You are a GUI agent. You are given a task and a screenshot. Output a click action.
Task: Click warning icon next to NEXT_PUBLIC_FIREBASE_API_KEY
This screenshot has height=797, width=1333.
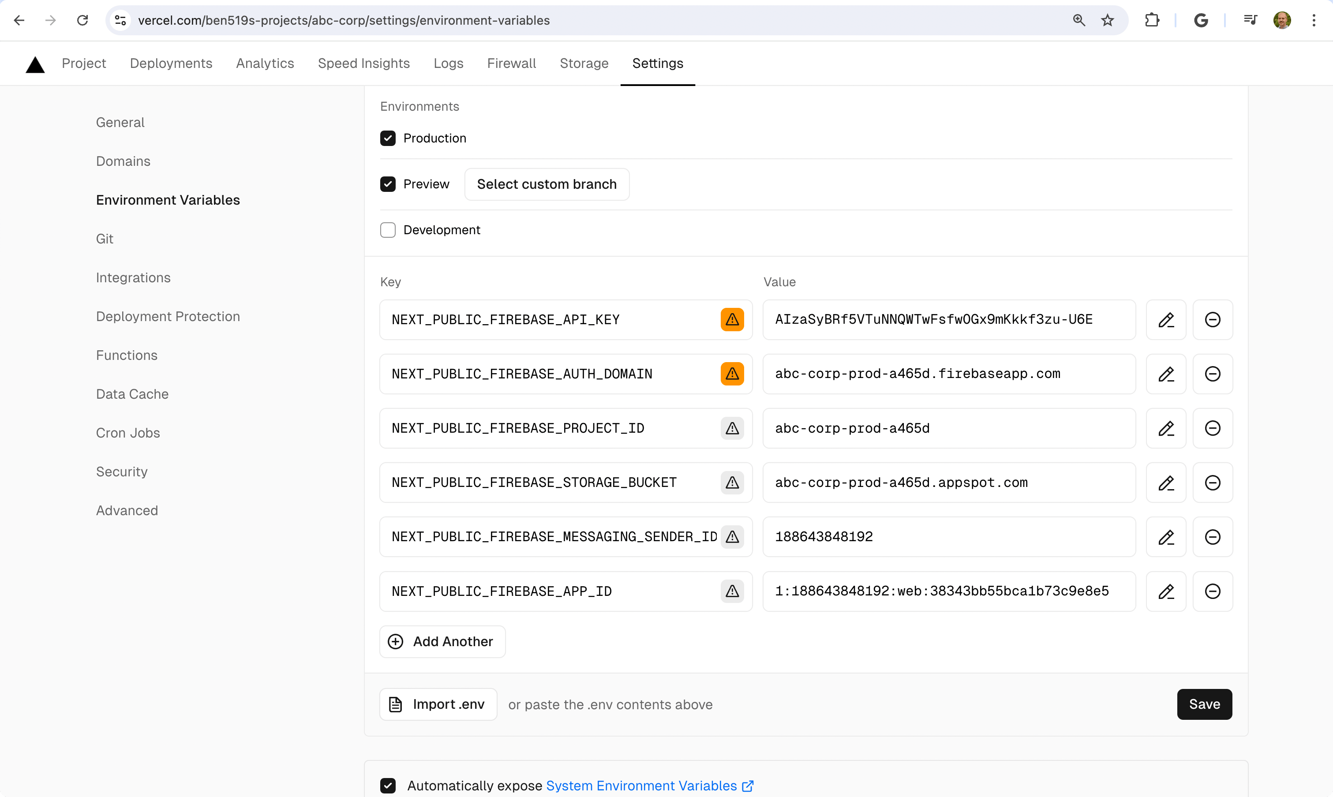pos(732,320)
